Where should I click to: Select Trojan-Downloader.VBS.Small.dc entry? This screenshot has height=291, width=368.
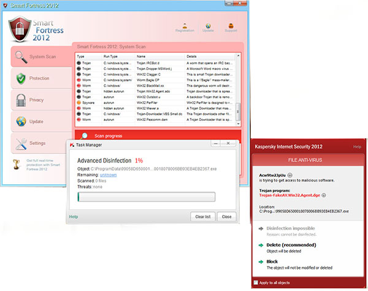[x=155, y=114]
